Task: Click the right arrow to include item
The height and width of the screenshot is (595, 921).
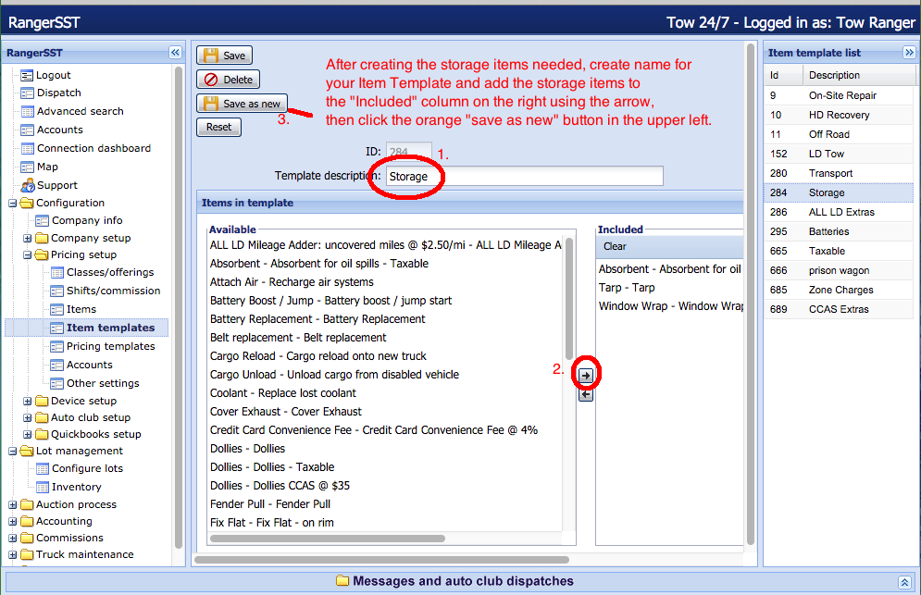Action: coord(586,375)
